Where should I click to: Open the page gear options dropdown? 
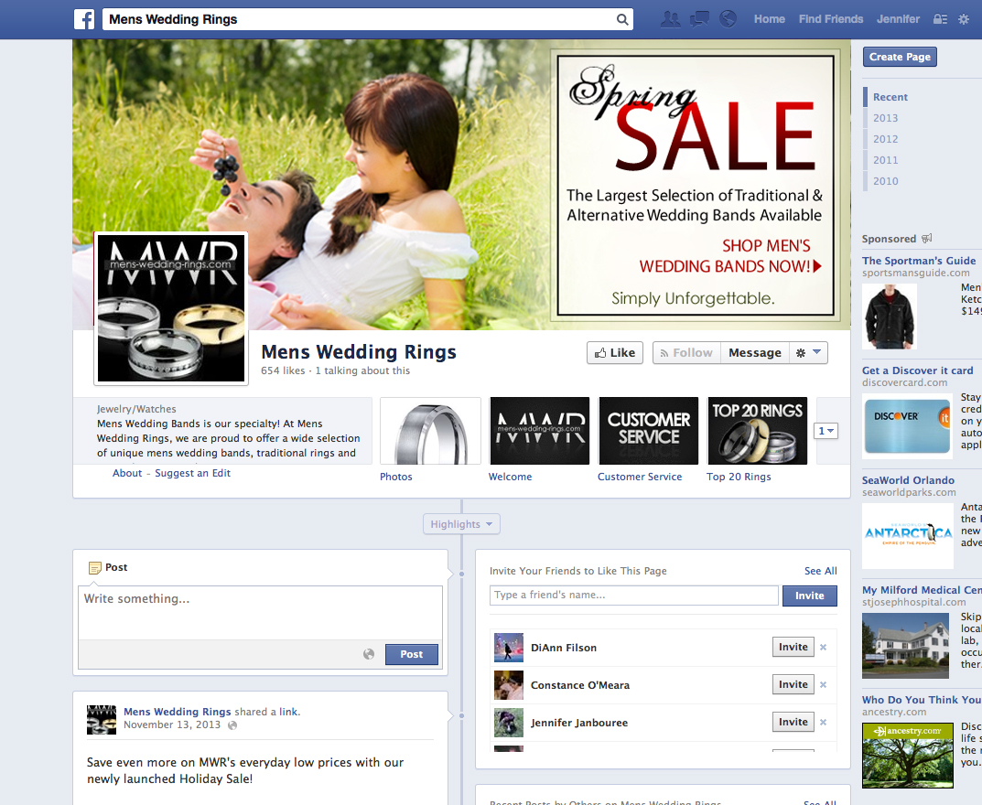[x=808, y=352]
